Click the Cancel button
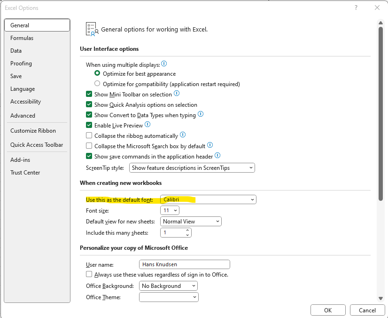The image size is (388, 318). point(367,310)
